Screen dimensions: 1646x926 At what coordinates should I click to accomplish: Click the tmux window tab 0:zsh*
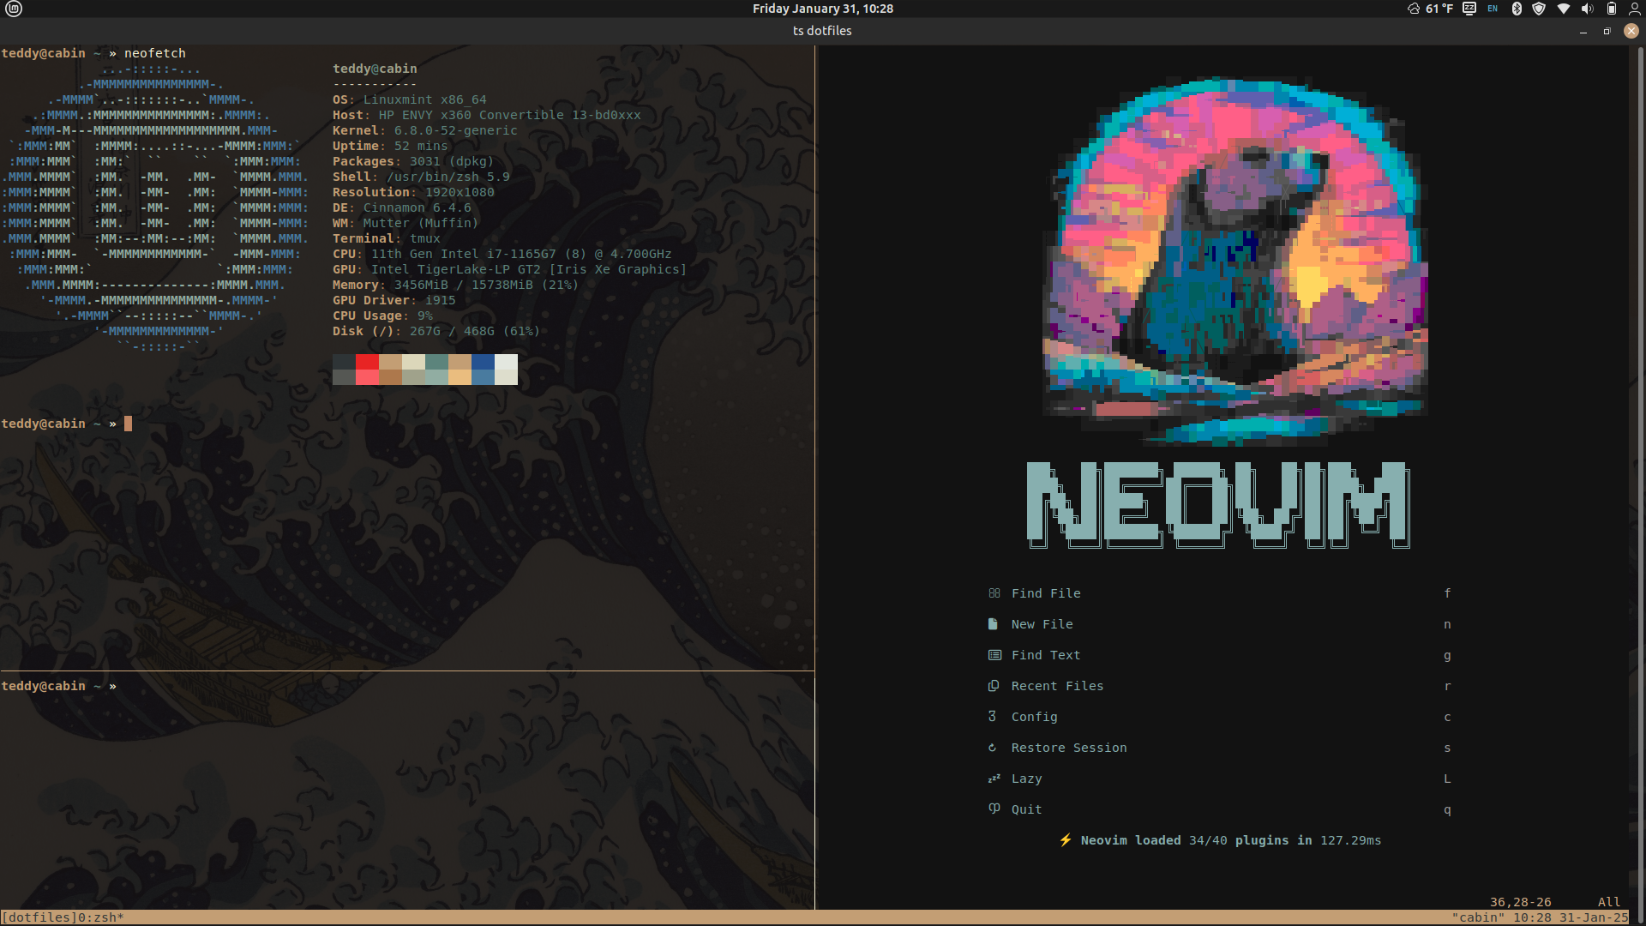(101, 917)
